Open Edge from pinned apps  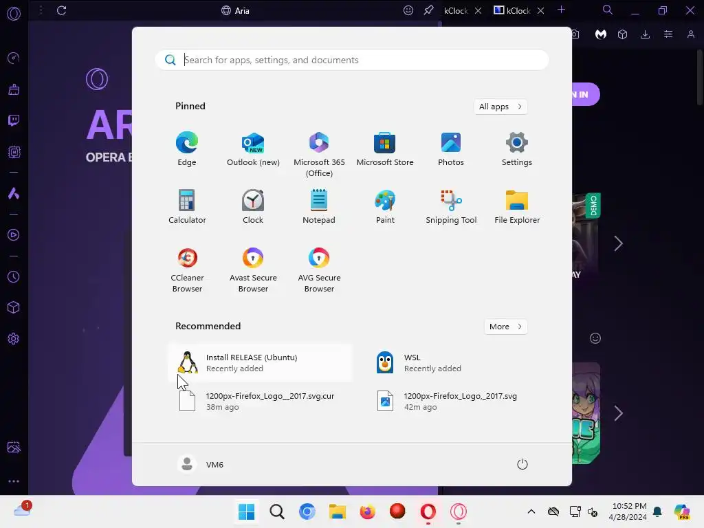[x=187, y=149]
